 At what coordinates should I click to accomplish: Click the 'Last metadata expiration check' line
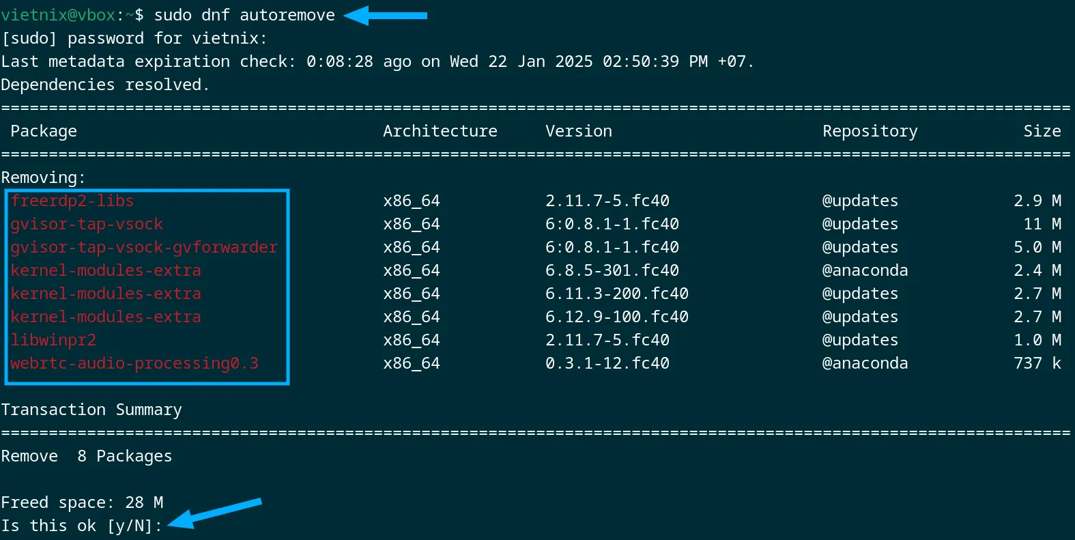(377, 61)
